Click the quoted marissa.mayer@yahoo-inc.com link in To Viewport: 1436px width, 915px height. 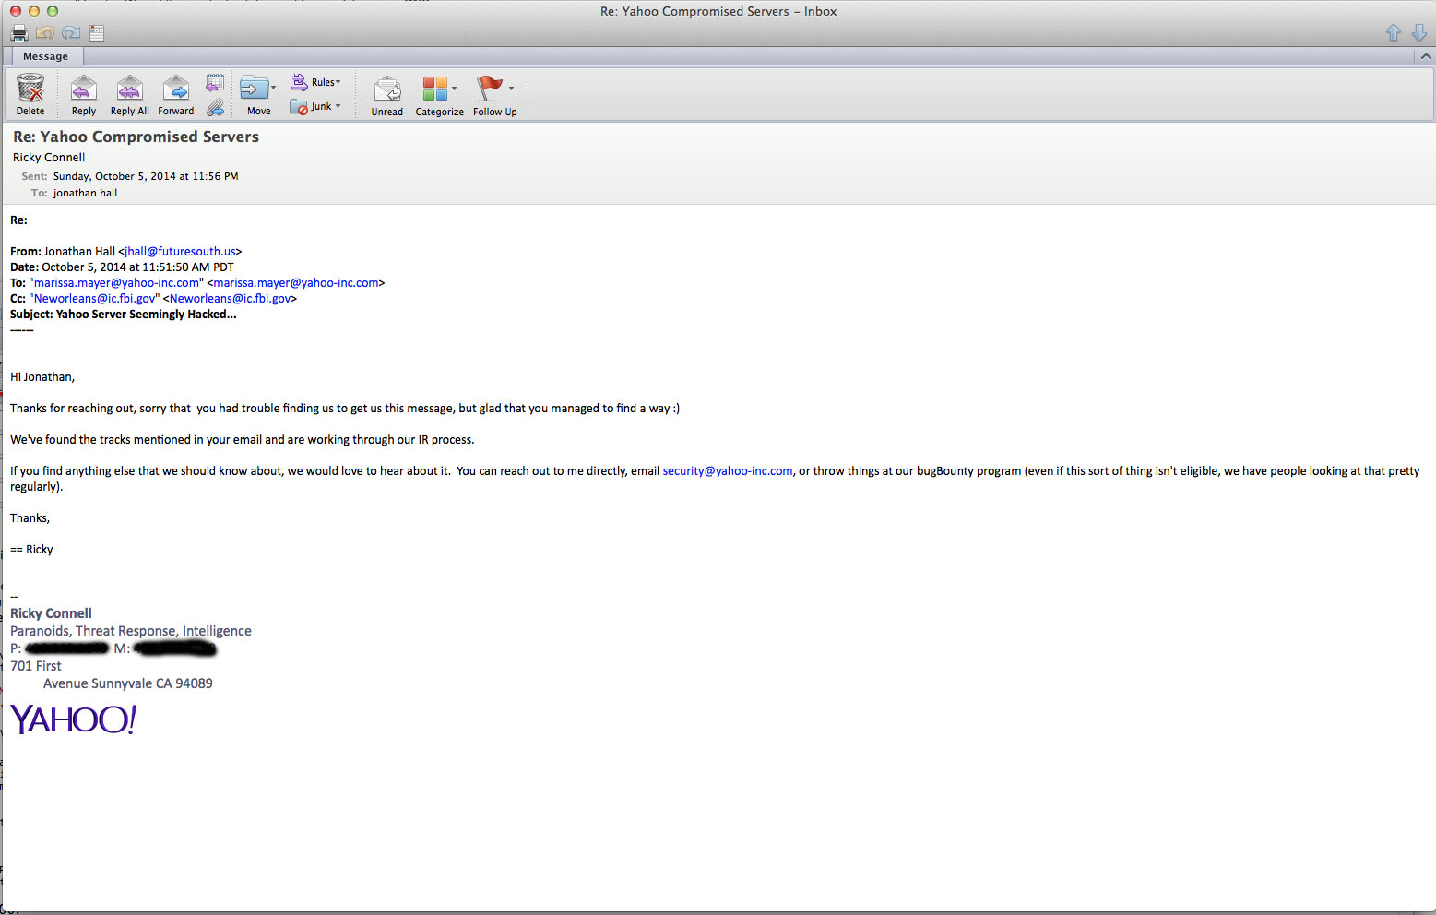pos(116,282)
